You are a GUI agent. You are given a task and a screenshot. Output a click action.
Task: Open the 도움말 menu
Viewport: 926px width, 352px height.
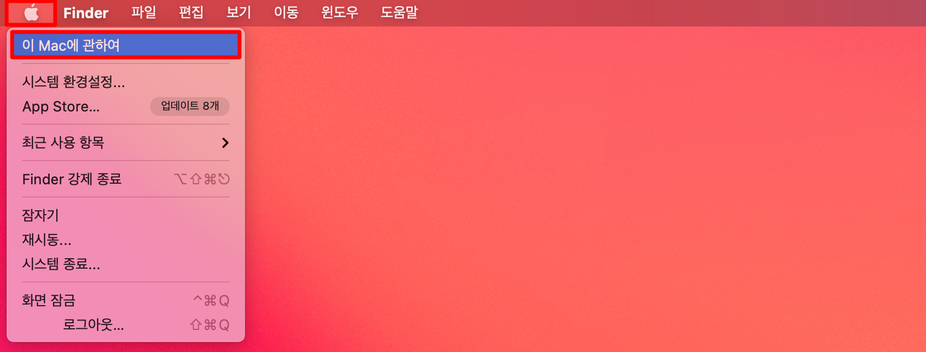[x=399, y=13]
